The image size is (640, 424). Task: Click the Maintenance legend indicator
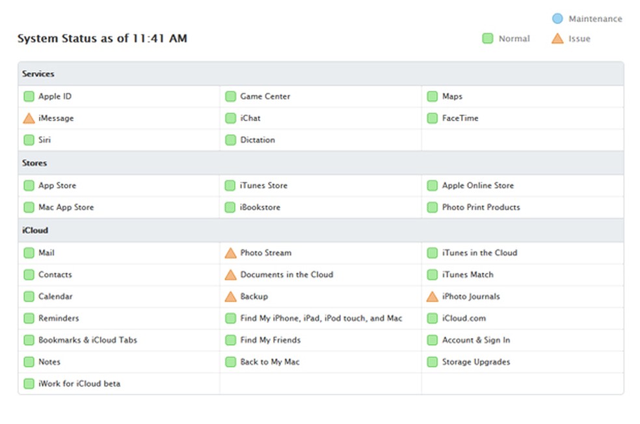click(x=557, y=18)
